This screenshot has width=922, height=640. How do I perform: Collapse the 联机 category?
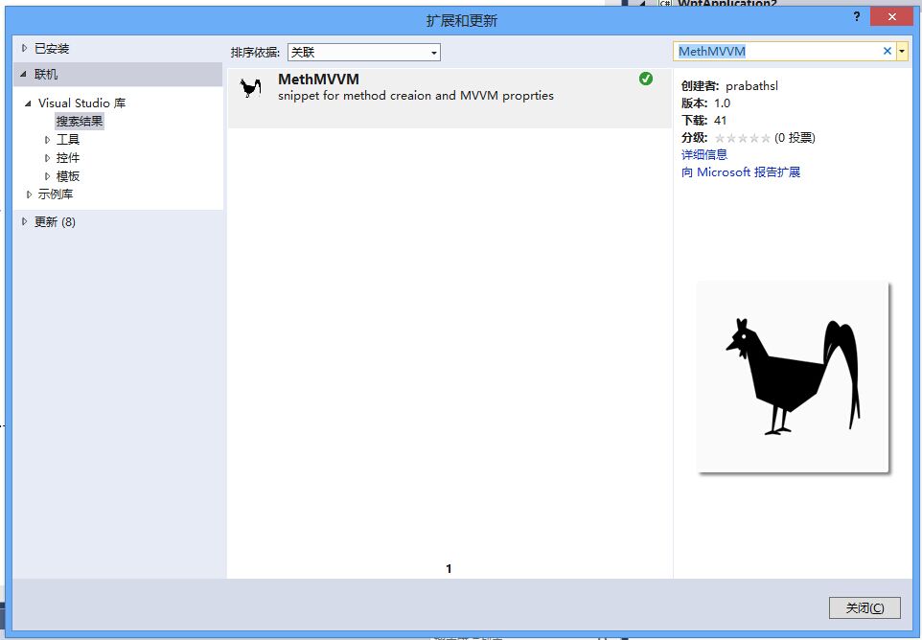23,74
